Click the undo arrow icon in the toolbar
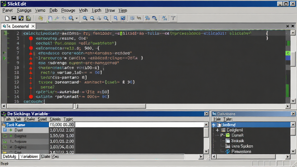This screenshot has width=297, height=167. (64, 18)
